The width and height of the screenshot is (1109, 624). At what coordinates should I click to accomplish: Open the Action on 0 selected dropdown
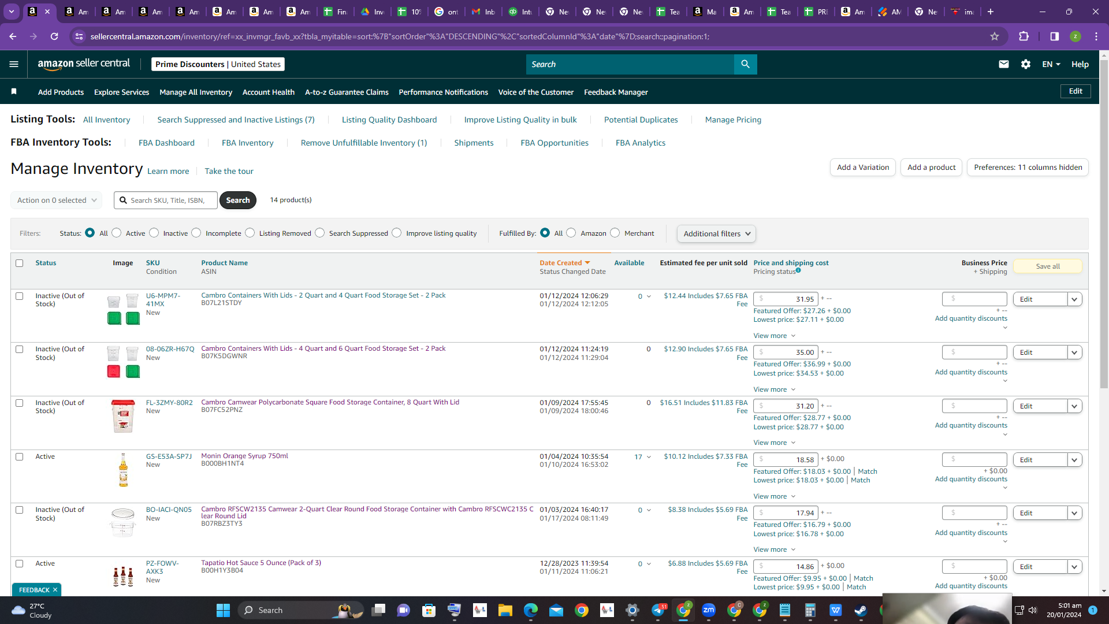(x=57, y=200)
